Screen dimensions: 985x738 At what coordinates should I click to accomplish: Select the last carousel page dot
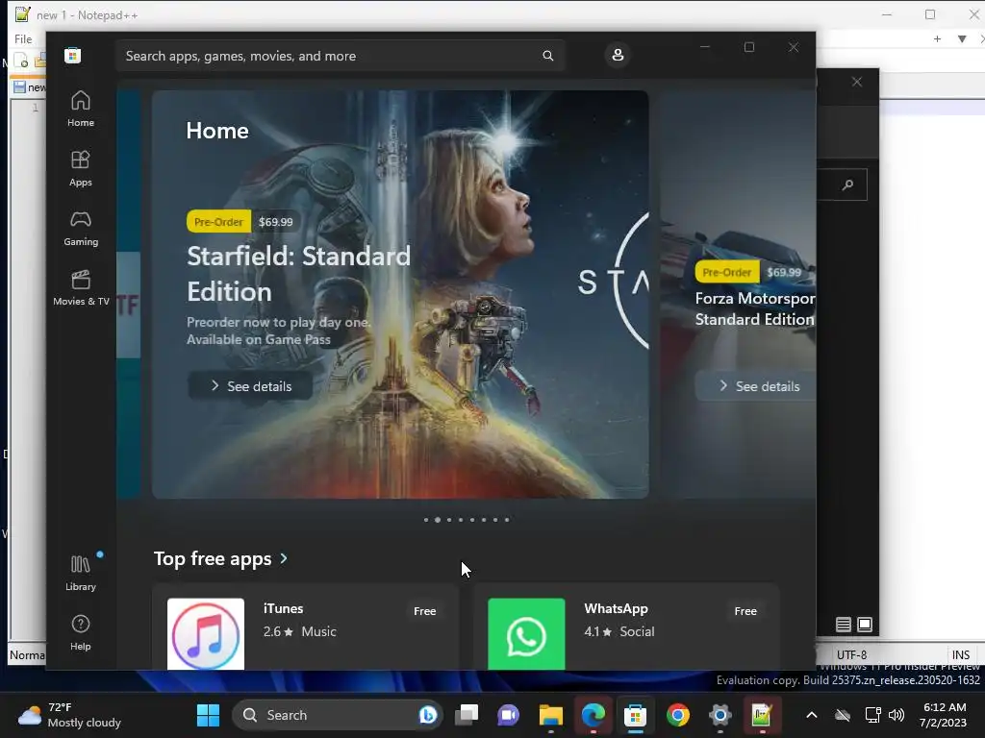tap(507, 520)
